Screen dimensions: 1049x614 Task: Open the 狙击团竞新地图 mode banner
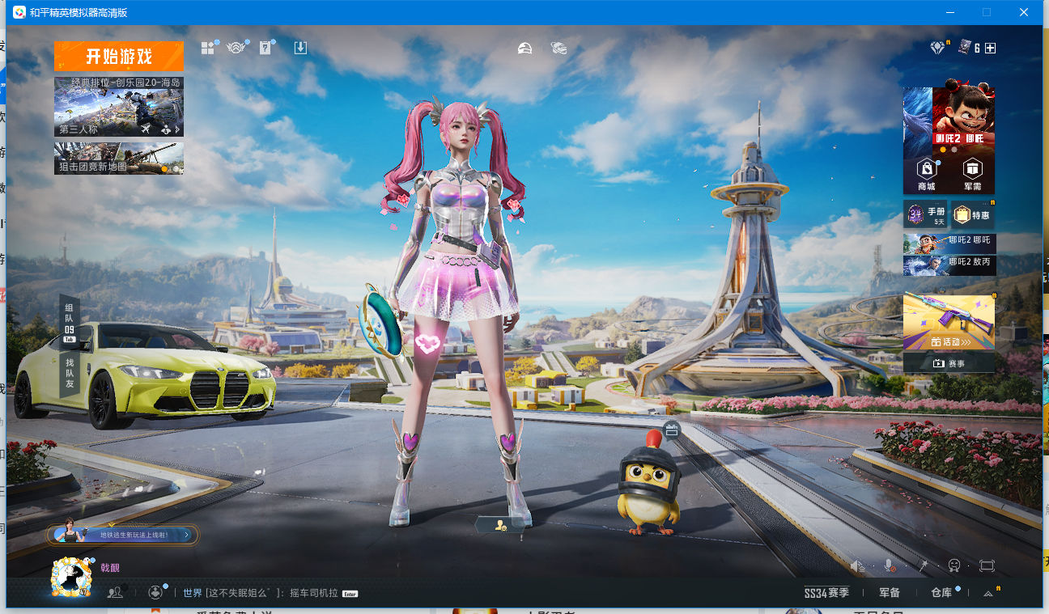pyautogui.click(x=119, y=158)
